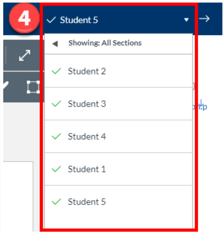Select the area annotation rectangle tool

pyautogui.click(x=33, y=87)
